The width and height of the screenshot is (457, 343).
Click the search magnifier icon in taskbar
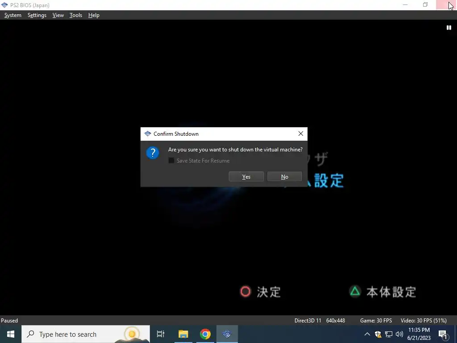(30, 334)
